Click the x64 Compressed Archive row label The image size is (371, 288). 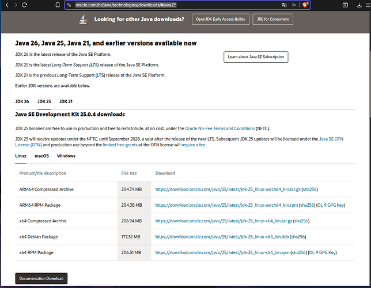click(43, 221)
